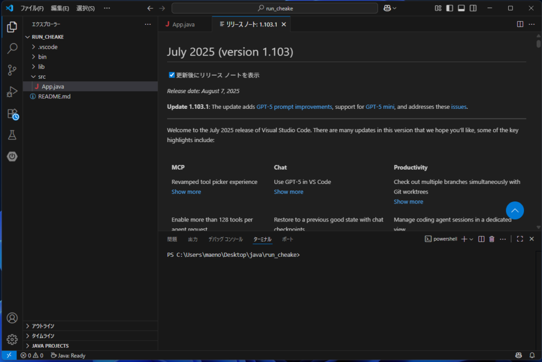This screenshot has height=362, width=542.
Task: Open the notifications bell icon
Action: point(532,355)
